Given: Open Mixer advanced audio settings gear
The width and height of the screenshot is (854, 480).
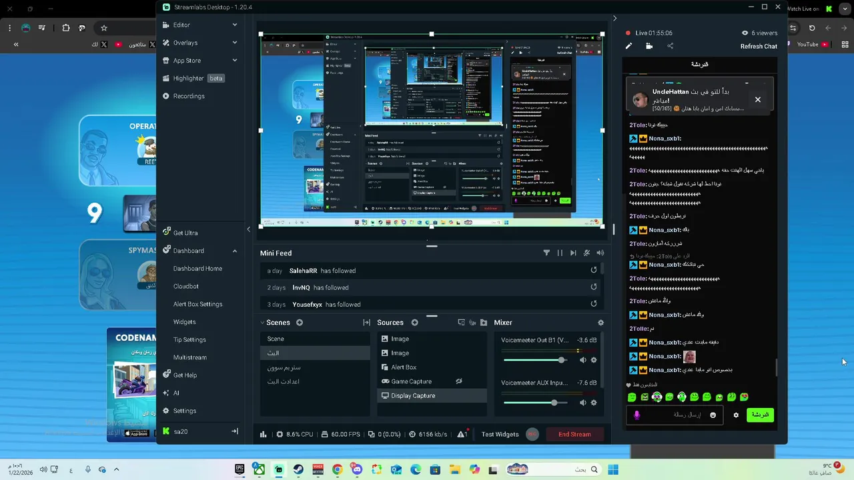Looking at the screenshot, I should point(600,323).
